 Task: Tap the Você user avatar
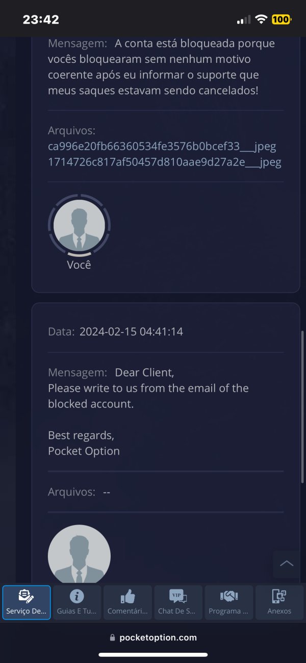[x=79, y=224]
